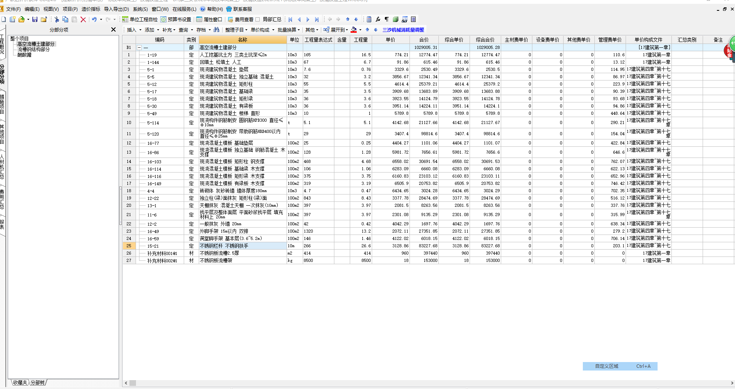This screenshot has width=735, height=389.
Task: Jump to the first record
Action: 290,19
